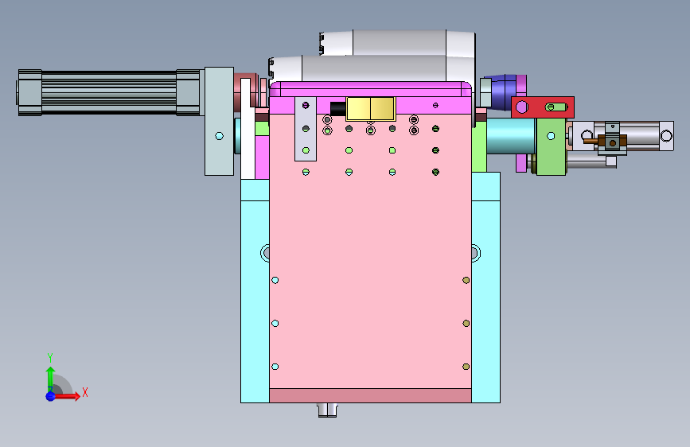
Task: Select the large grey plate on left
Action: (x=219, y=122)
